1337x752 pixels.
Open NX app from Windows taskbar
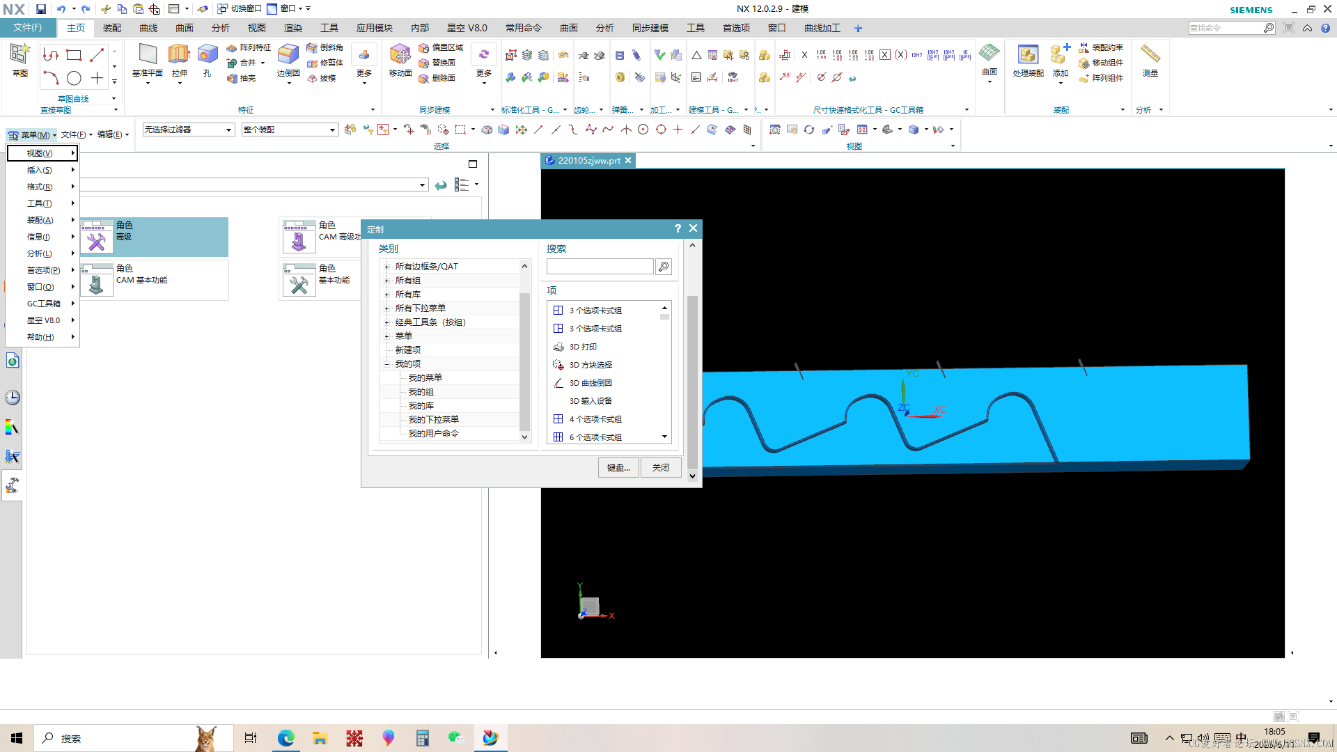(491, 738)
